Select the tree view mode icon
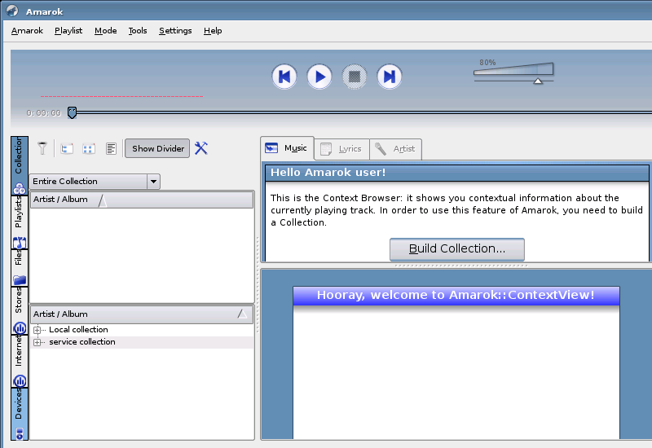 pos(67,148)
